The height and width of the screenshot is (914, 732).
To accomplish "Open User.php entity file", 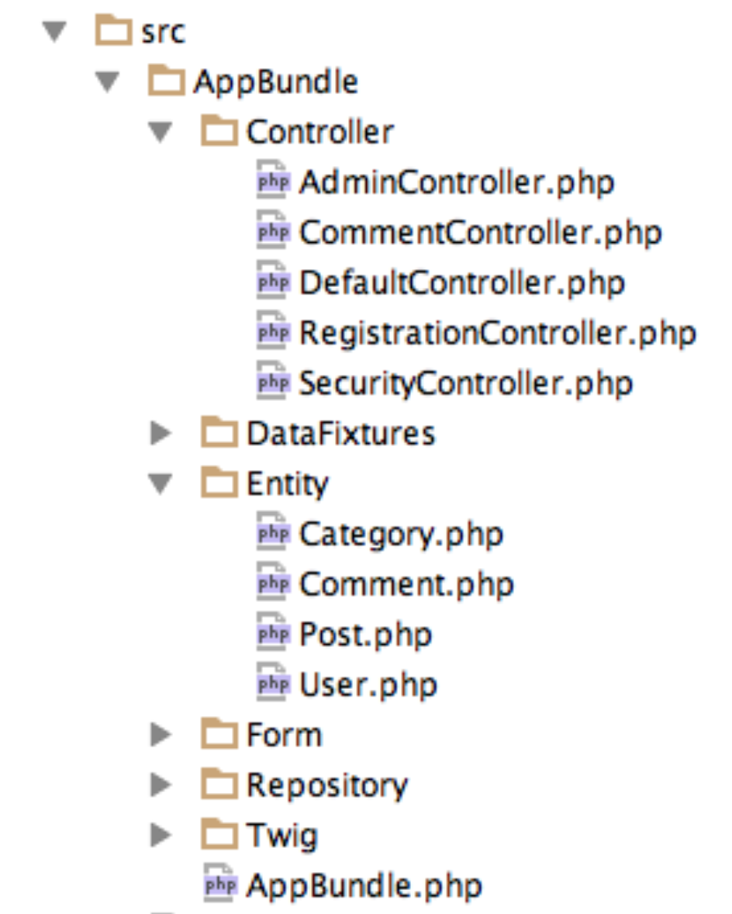I will 368,685.
